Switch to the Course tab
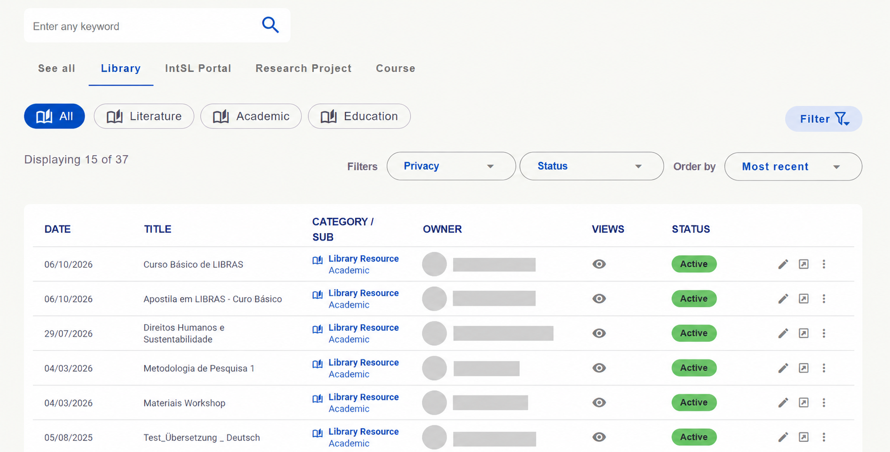The image size is (890, 452). pos(395,68)
